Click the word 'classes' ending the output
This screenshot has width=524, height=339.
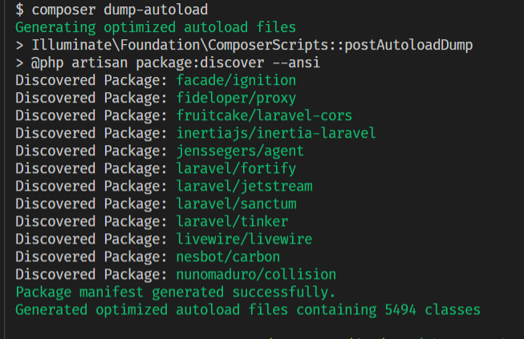pos(453,310)
